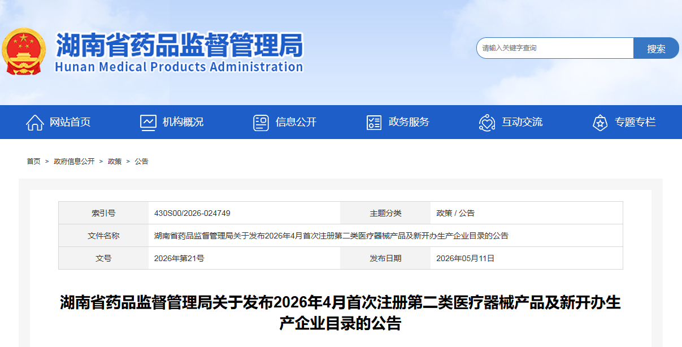Click Hunan Medical Products Administration subtitle

(x=179, y=67)
